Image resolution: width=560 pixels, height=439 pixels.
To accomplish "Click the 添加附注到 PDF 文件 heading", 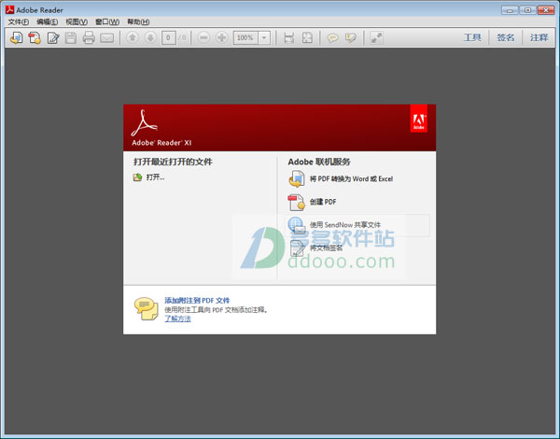I will click(197, 300).
